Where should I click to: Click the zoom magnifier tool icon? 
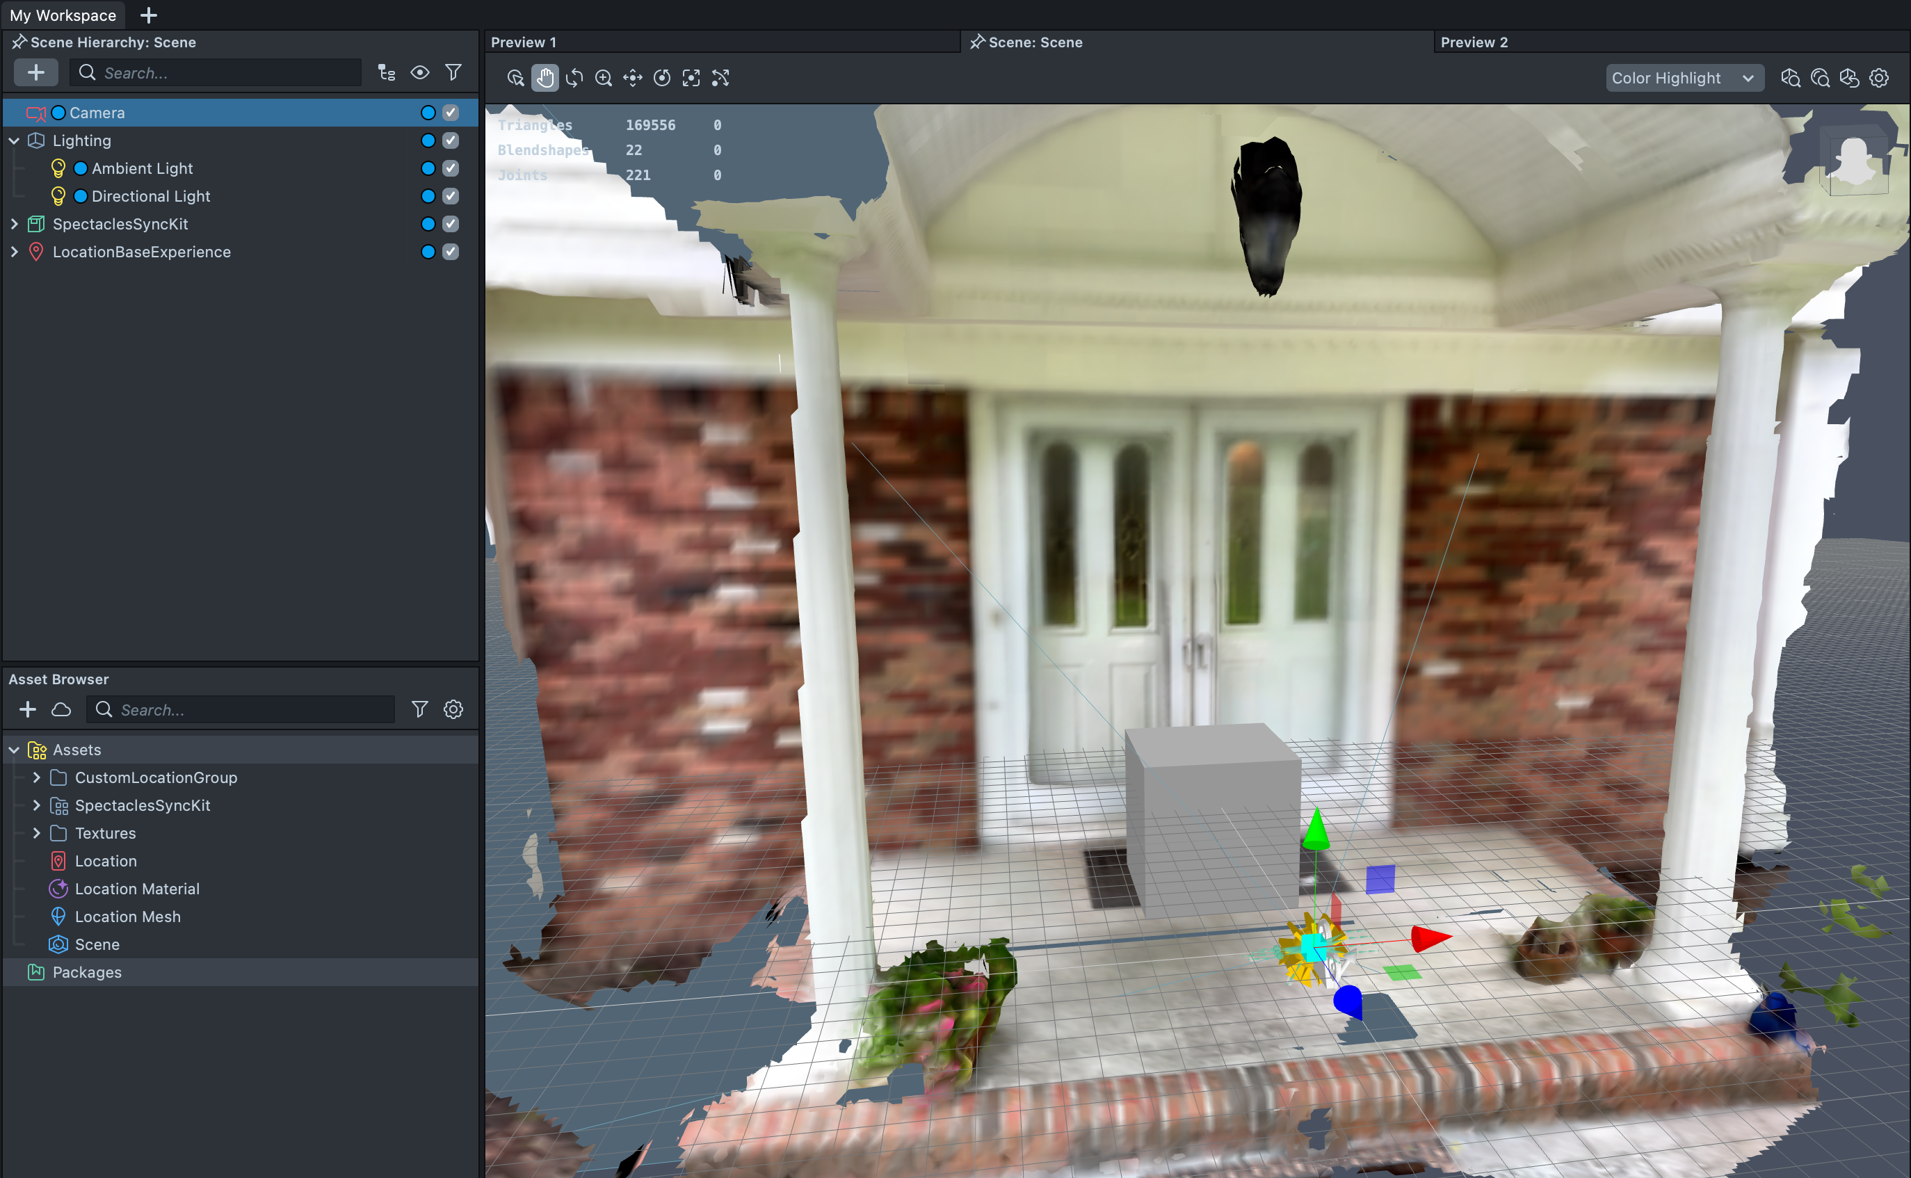point(603,78)
